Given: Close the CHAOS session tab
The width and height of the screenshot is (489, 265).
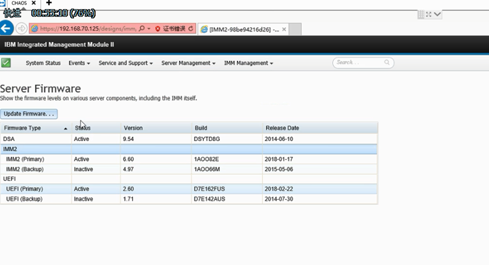Looking at the screenshot, I should [x=34, y=3].
